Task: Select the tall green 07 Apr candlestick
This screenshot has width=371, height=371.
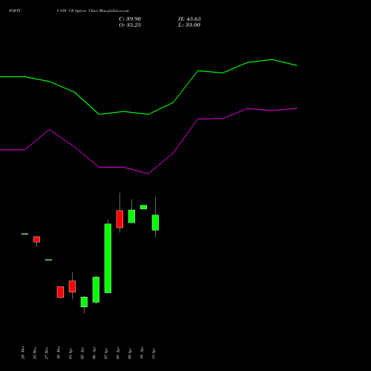Action: (108, 258)
